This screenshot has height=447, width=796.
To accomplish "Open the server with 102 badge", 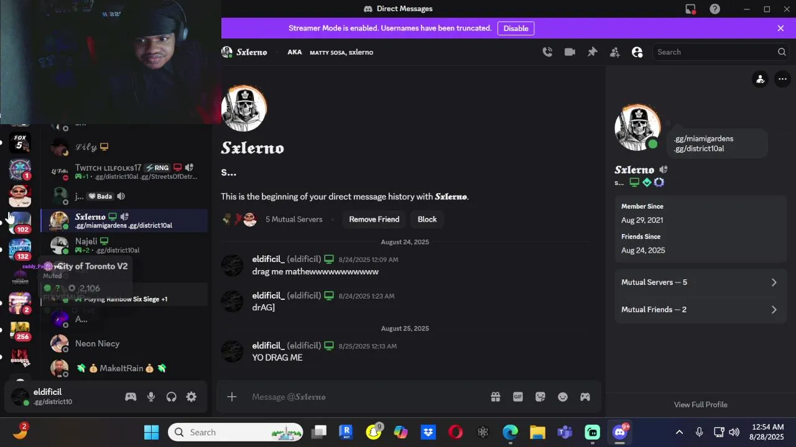I will pos(20,223).
